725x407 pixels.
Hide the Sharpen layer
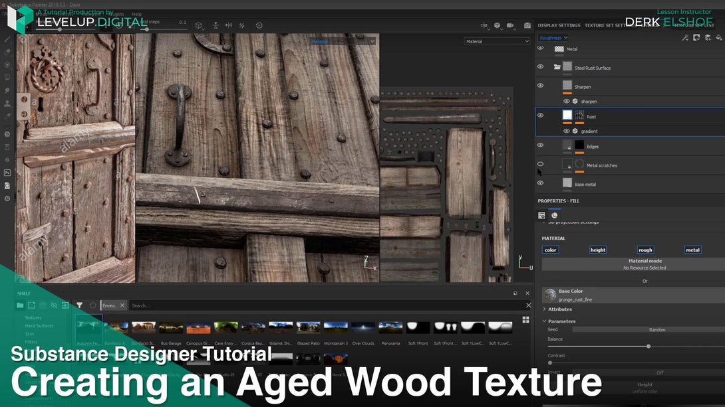[540, 86]
